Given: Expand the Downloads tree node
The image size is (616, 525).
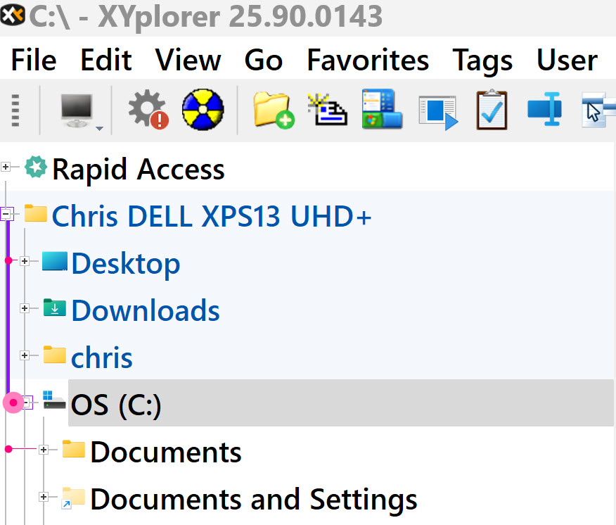Looking at the screenshot, I should [x=25, y=308].
